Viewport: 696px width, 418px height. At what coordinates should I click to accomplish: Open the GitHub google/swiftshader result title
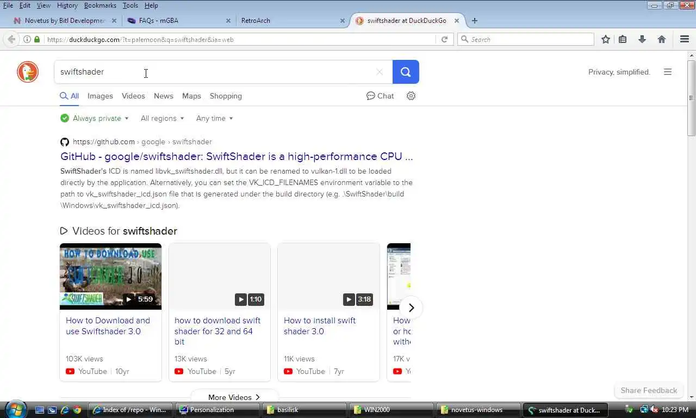pyautogui.click(x=237, y=157)
